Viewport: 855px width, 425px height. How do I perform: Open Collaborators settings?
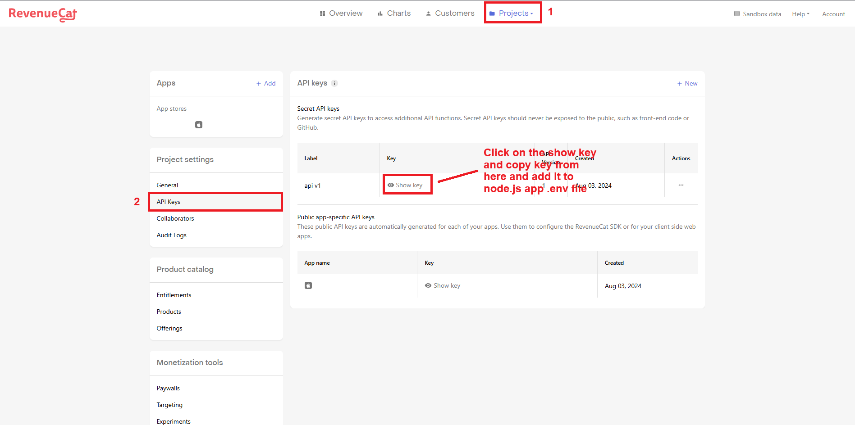point(175,218)
